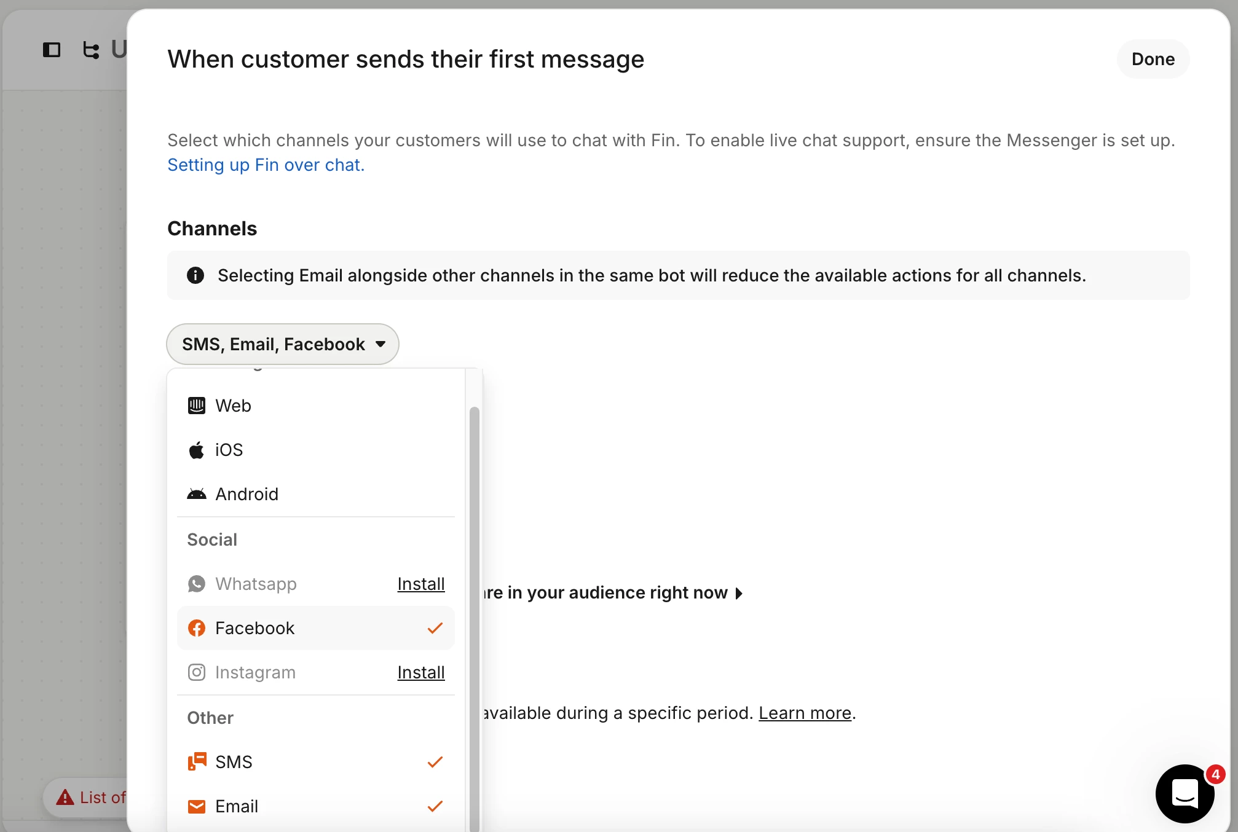Click the workflow branch icon in background window
The width and height of the screenshot is (1238, 832).
tap(91, 50)
